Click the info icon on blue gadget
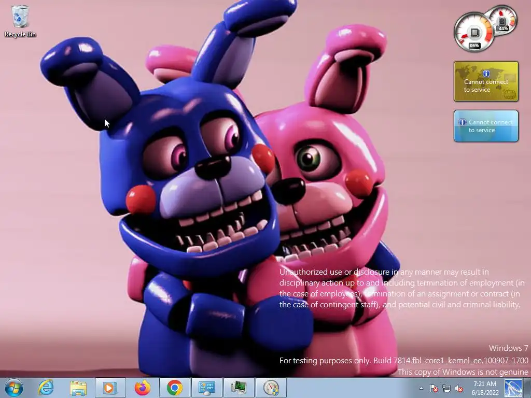The image size is (531, 398). point(462,122)
